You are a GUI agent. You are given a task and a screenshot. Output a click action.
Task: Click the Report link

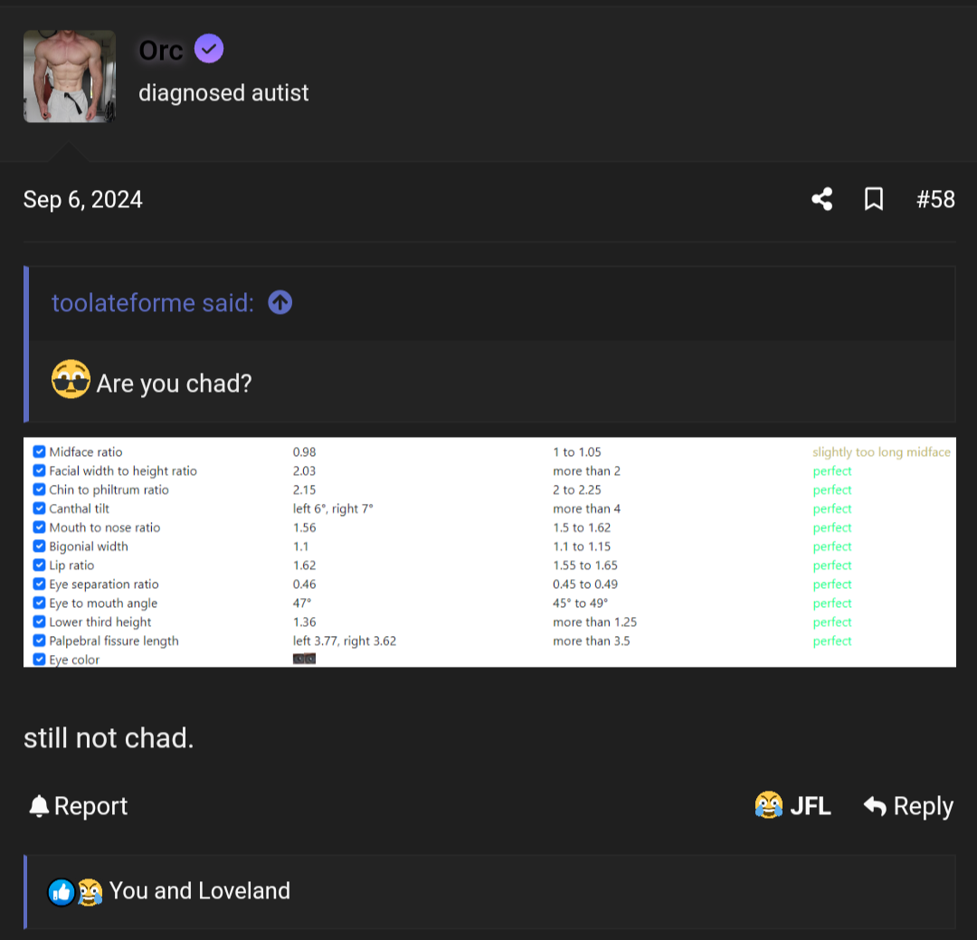pyautogui.click(x=90, y=805)
